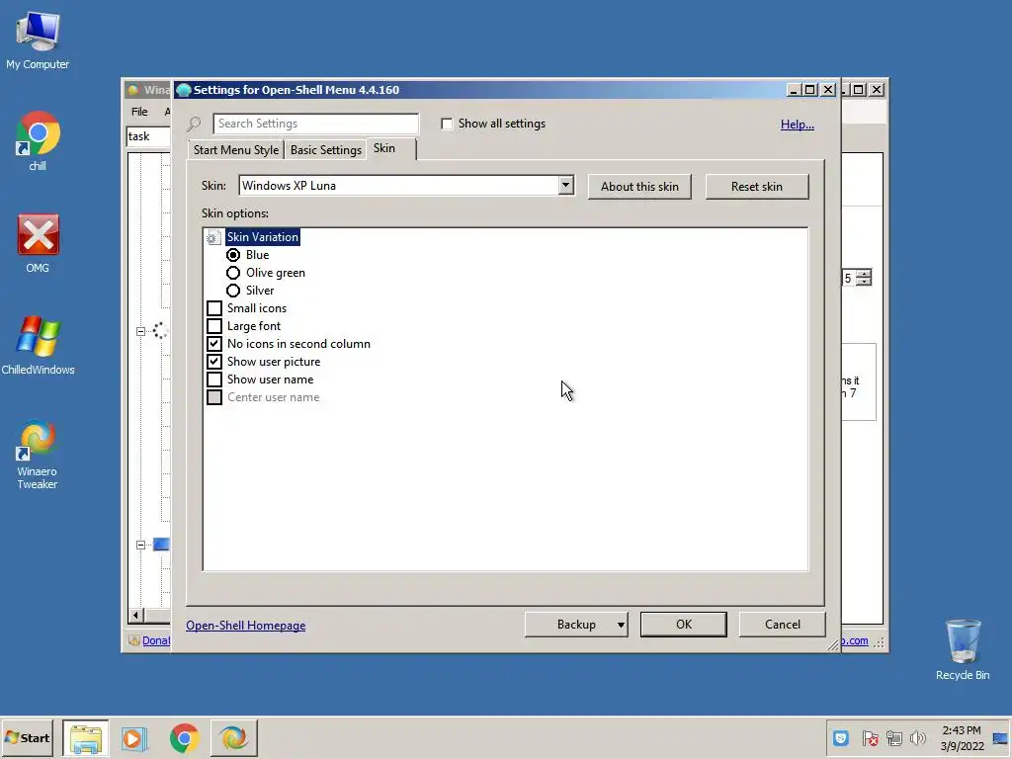Maximize the Open-Shell settings window
Viewport: 1012px width, 759px height.
pos(810,90)
